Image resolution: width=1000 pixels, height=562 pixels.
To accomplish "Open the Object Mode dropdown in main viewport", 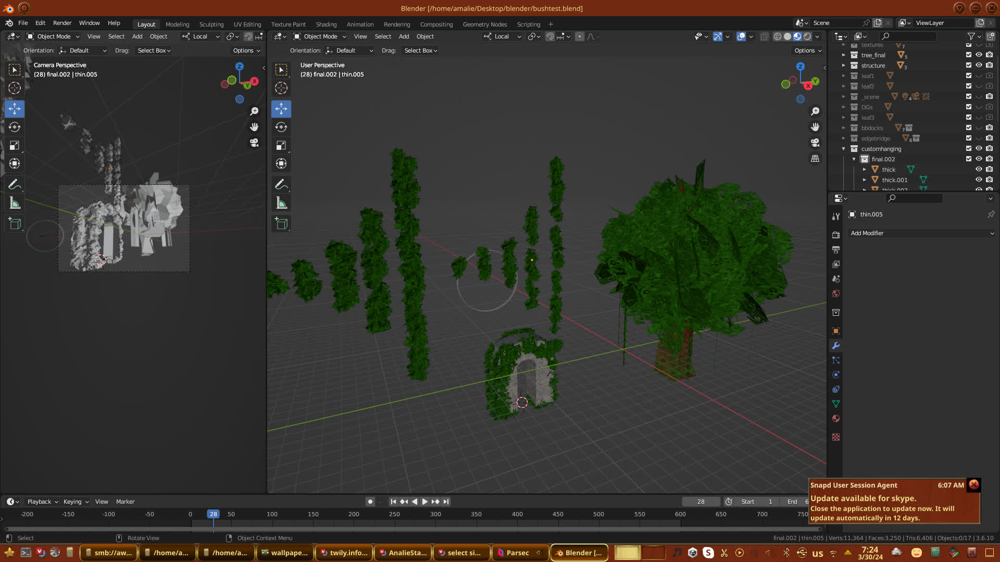I will coord(320,36).
